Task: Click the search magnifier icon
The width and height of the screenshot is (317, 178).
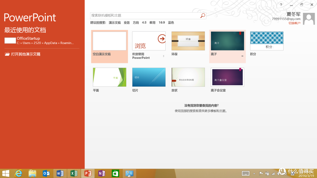Action: pyautogui.click(x=203, y=16)
